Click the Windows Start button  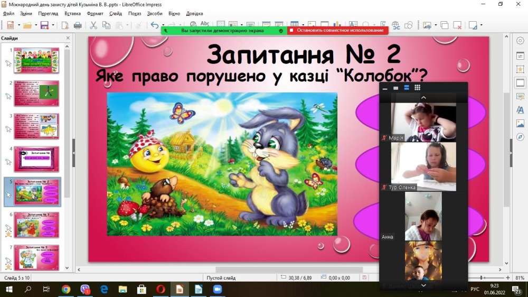pos(9,289)
